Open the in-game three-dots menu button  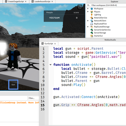click(x=80, y=7)
